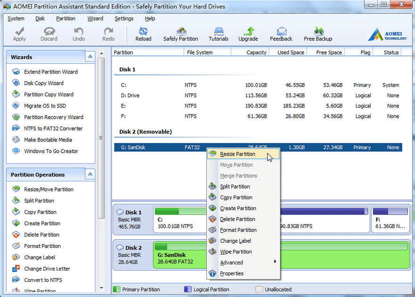Click the Redo arrow icon
Image resolution: width=415 pixels, height=297 pixels.
pos(108,32)
